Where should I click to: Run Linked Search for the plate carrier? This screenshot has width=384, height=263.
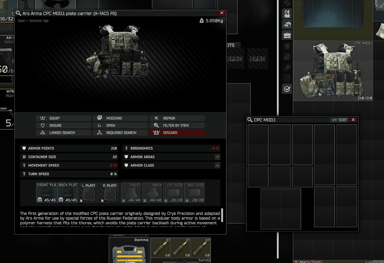tap(64, 132)
